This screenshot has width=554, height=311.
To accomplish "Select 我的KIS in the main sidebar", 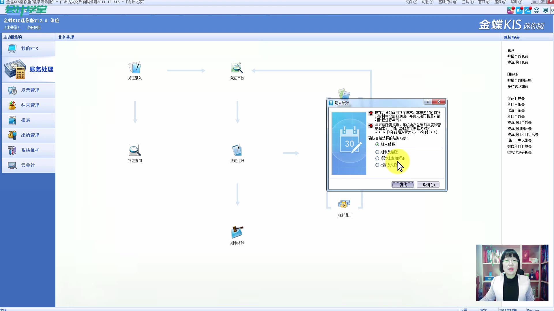I will pyautogui.click(x=29, y=48).
